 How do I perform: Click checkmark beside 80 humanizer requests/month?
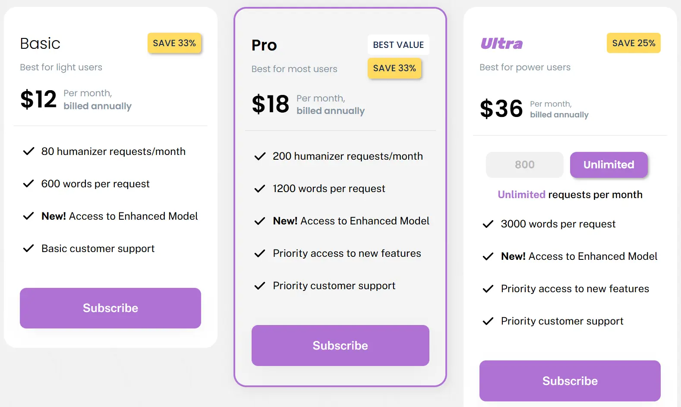click(28, 151)
